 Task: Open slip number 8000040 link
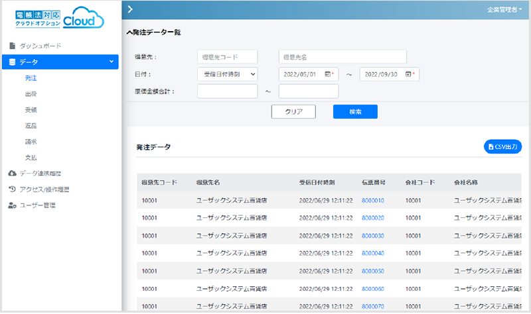click(x=373, y=253)
